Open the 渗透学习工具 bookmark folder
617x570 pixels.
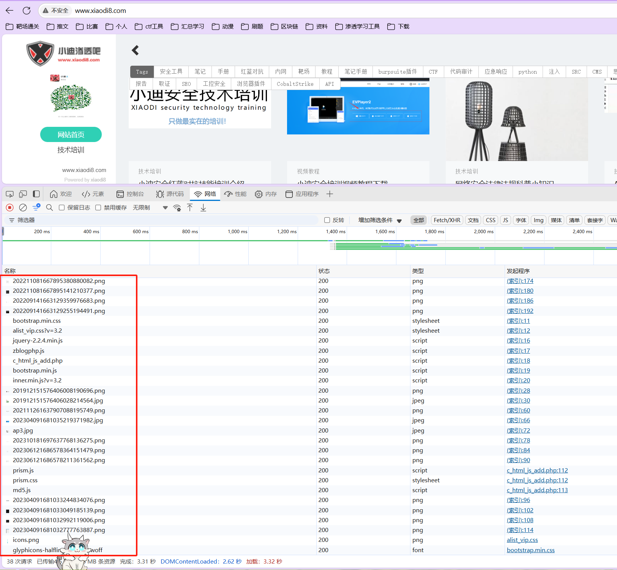coord(358,27)
